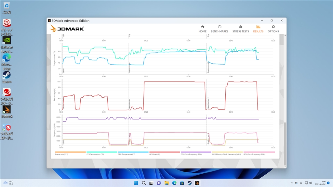
Task: Toggle CPU Clock Frequency legend entry
Action: click(196, 153)
